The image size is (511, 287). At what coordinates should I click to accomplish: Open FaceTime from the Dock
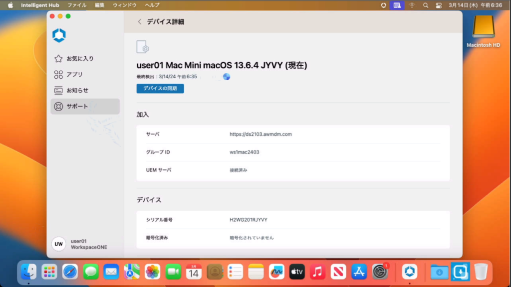173,272
